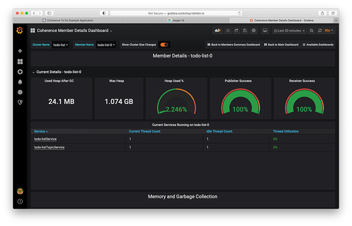
Task: Click the 0% utilization for todo-listTopicService
Action: (x=275, y=147)
